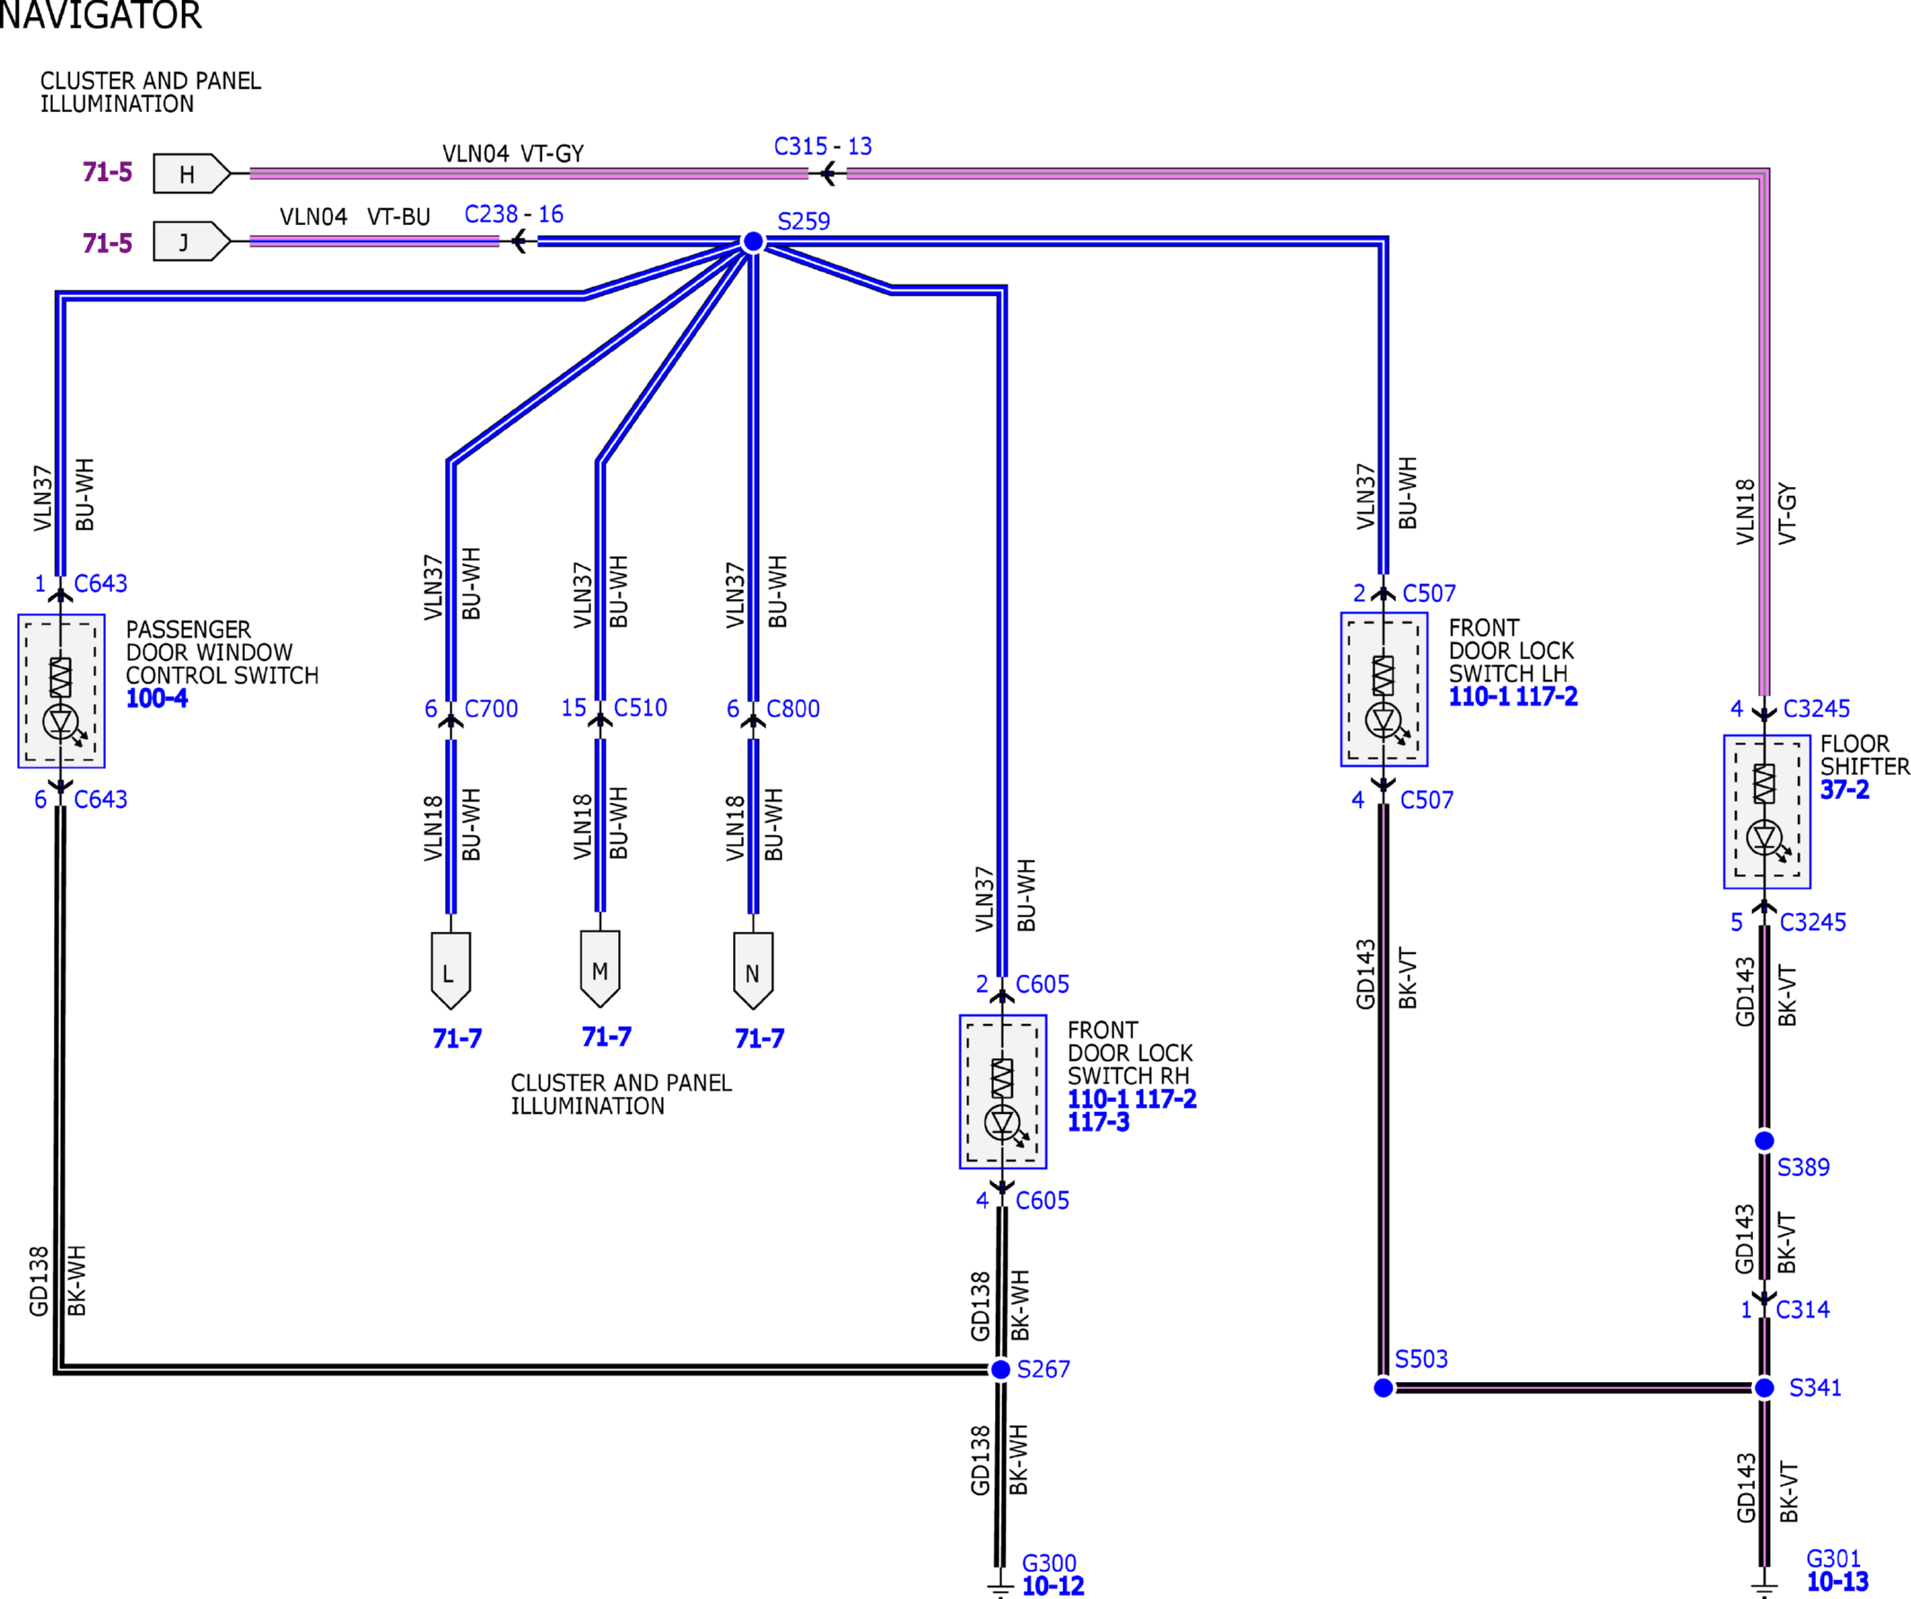Click the C507 label at pin 2
Image resolution: width=1911 pixels, height=1599 pixels.
[x=1428, y=594]
